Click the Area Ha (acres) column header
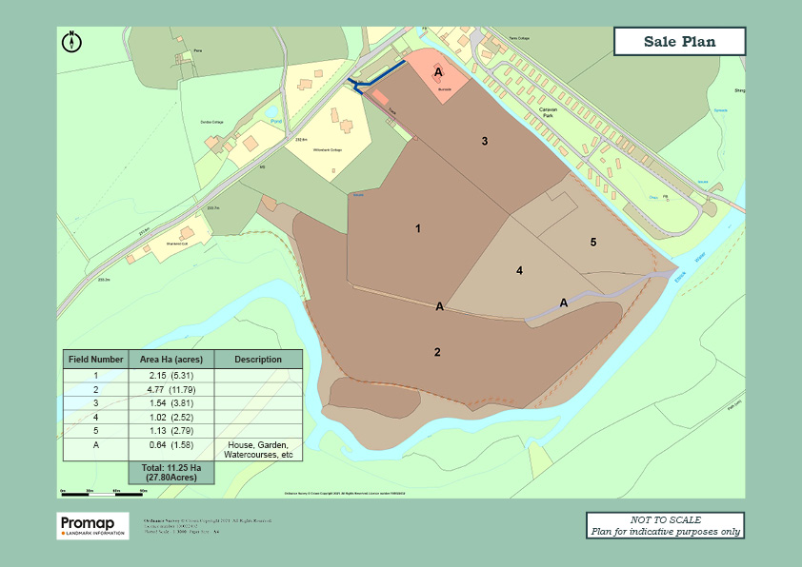This screenshot has width=802, height=567. click(170, 360)
